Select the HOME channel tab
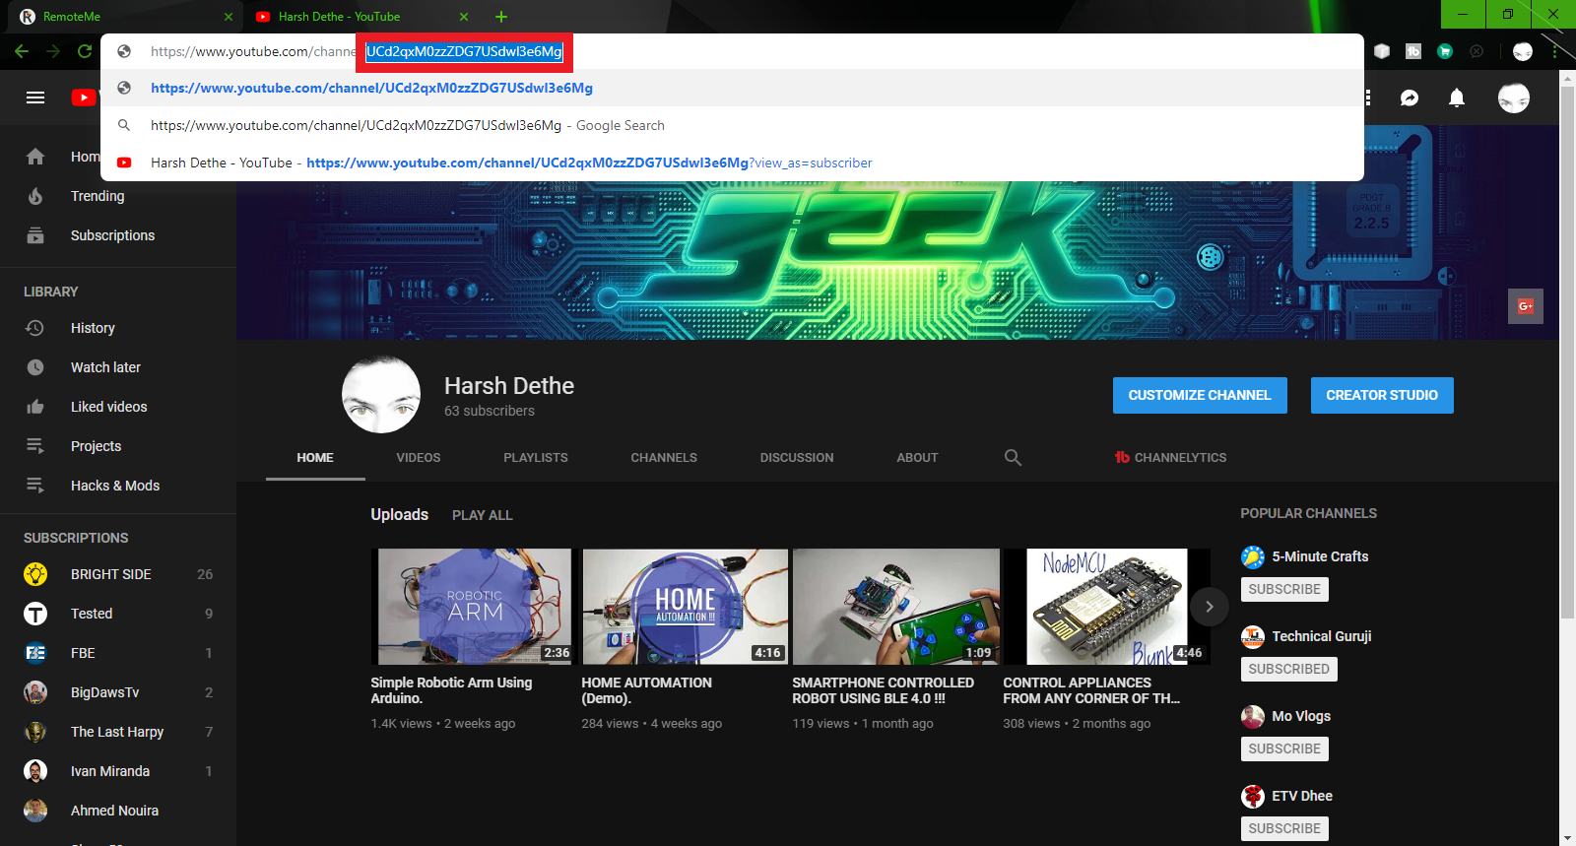Screen dimensions: 1576x846 coord(315,458)
